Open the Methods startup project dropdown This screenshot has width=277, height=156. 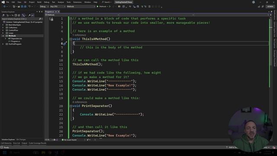(x=81, y=6)
